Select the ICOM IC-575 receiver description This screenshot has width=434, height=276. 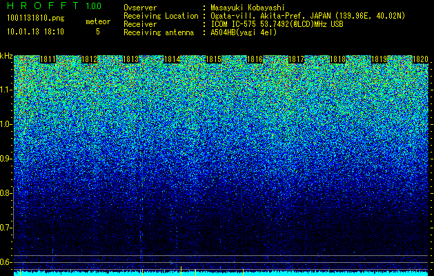click(x=277, y=24)
